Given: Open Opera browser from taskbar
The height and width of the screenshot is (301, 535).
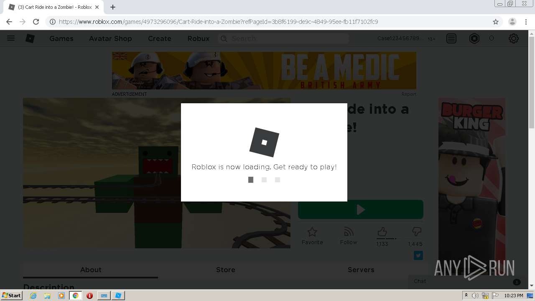Looking at the screenshot, I should tap(89, 296).
